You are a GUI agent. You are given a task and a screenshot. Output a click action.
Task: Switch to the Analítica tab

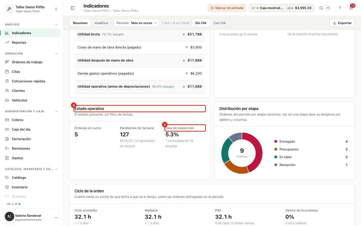coord(101,23)
